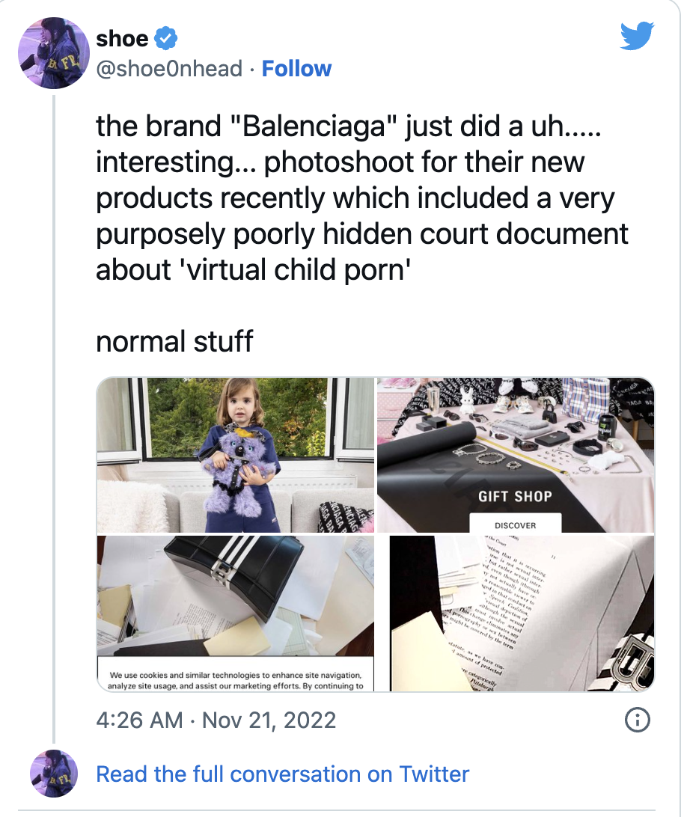Open the tweet info circle icon
This screenshot has width=681, height=817.
(x=636, y=720)
